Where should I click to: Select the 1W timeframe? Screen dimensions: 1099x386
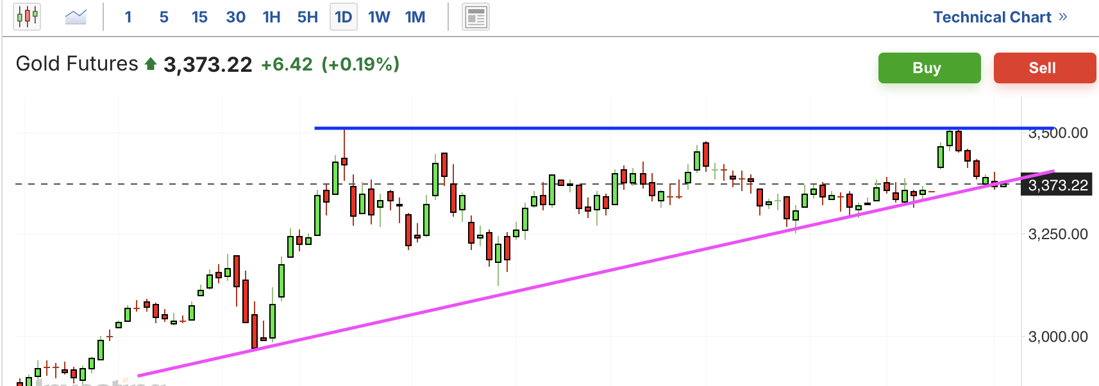tap(379, 17)
